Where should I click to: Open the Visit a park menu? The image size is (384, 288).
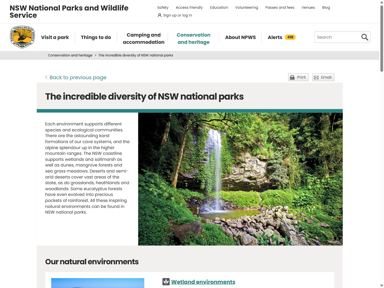(55, 37)
